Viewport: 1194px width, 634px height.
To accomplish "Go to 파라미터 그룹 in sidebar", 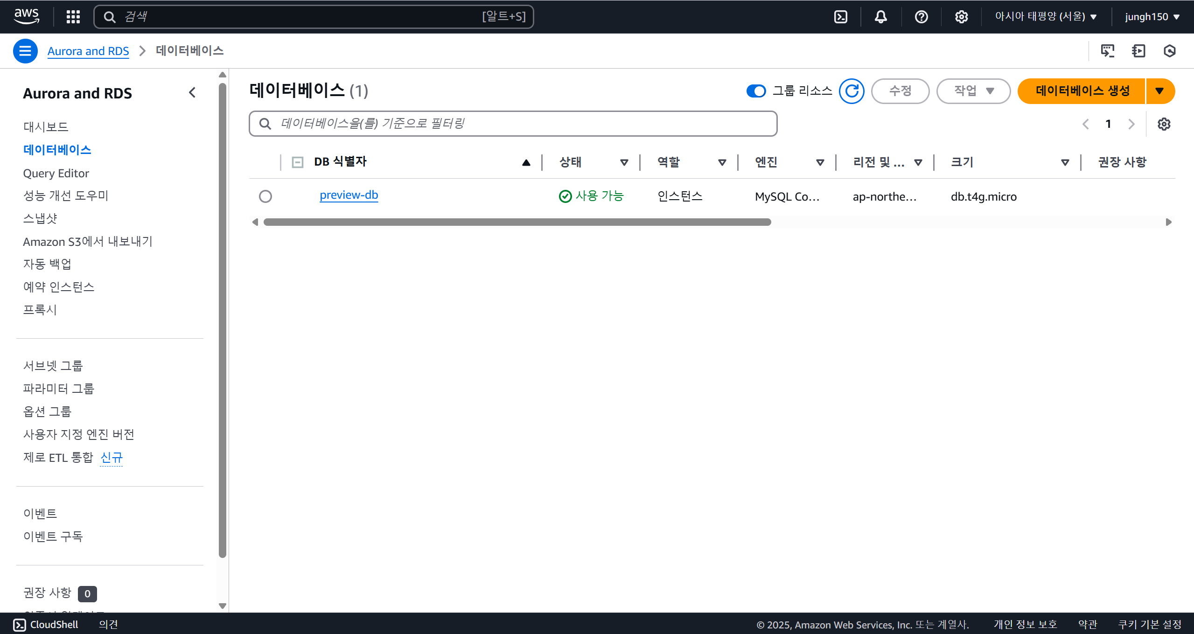I will point(59,389).
